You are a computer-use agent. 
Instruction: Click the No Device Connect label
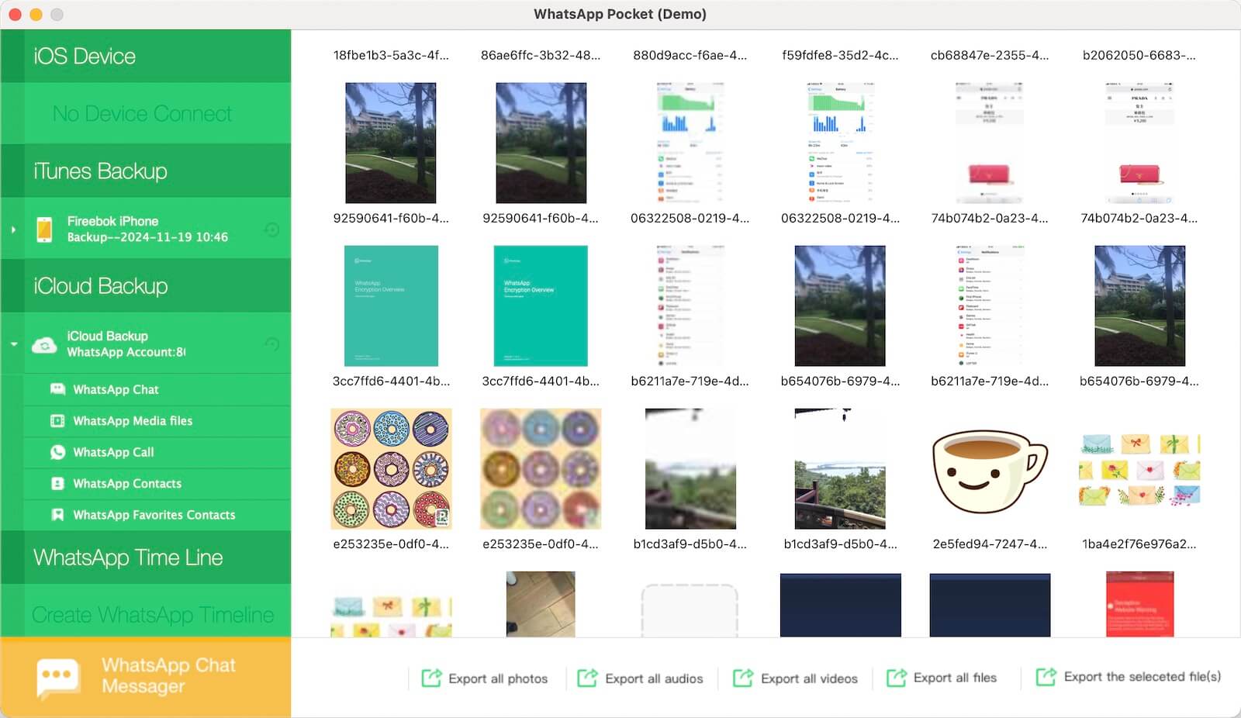(x=142, y=114)
